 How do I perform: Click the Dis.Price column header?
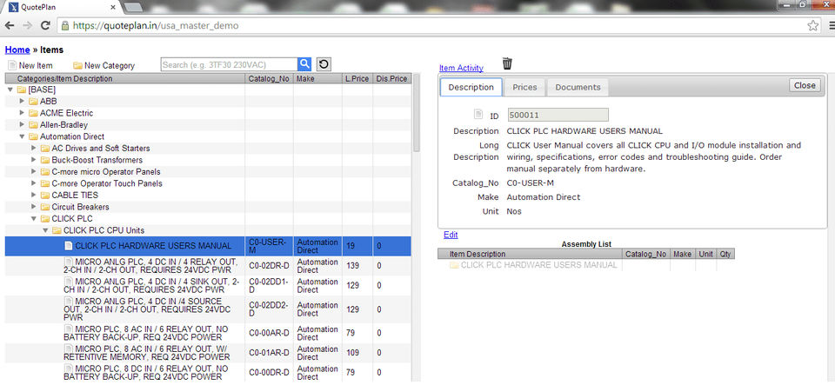(391, 79)
